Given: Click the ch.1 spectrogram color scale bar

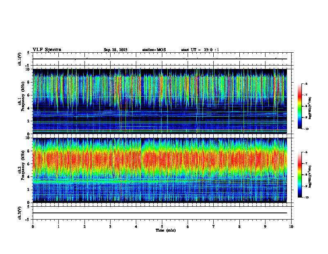Looking at the screenshot, I should pyautogui.click(x=299, y=106).
